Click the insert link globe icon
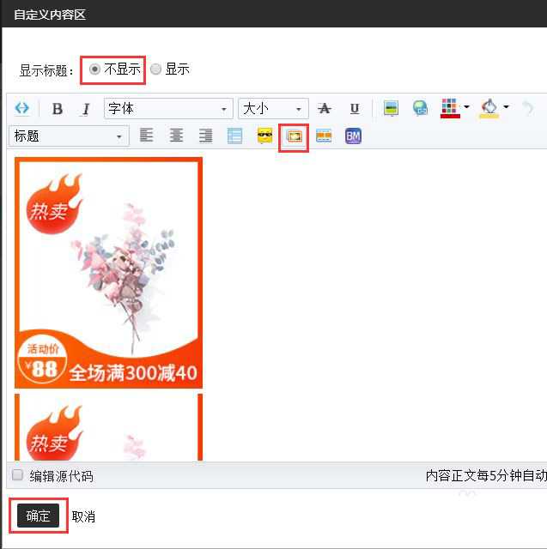Screen dimensions: 547x549 [420, 109]
